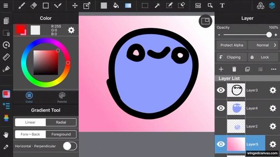Select the rectangular selection tool
Image resolution: width=280 pixels, height=157 pixels.
pyautogui.click(x=145, y=6)
